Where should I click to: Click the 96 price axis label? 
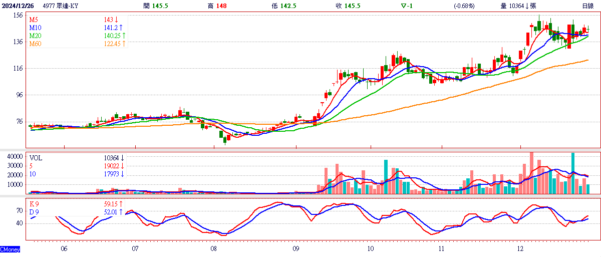click(20, 95)
